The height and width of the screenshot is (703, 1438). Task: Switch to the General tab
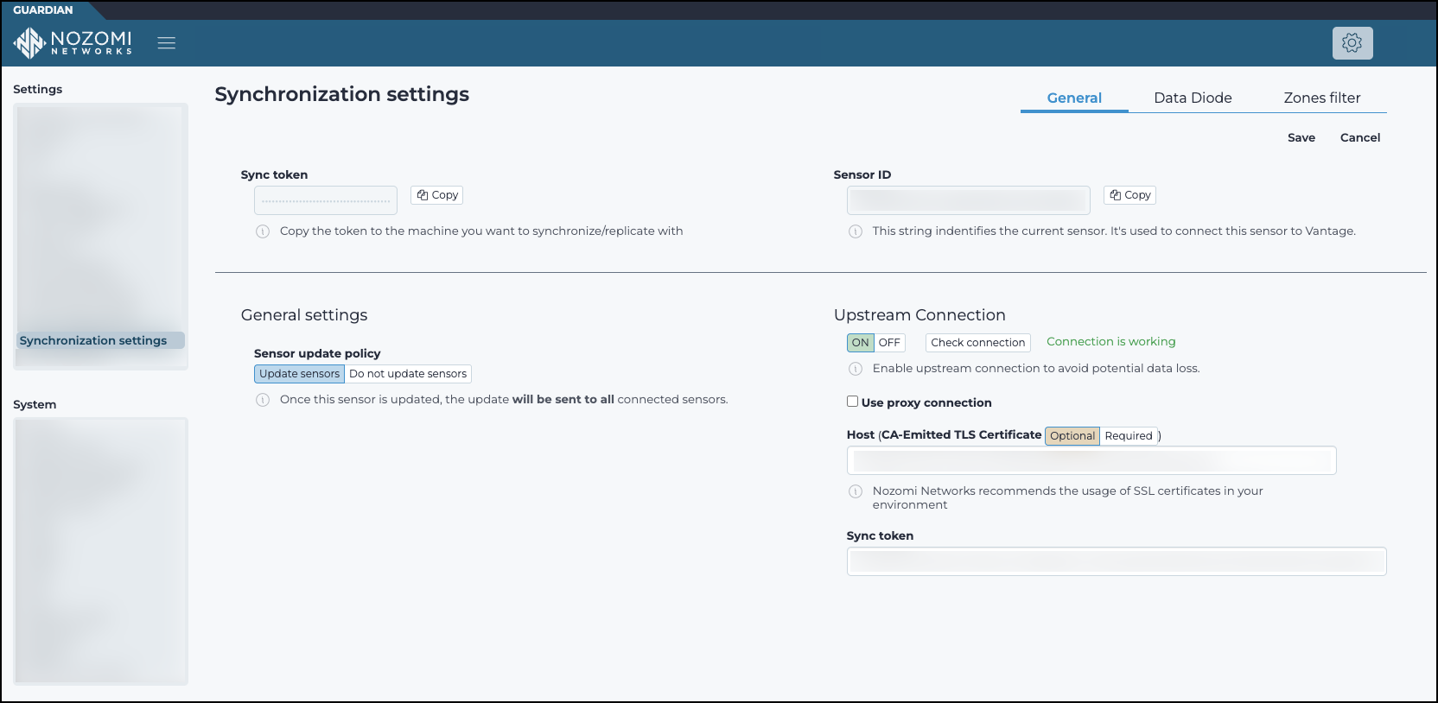coord(1074,98)
